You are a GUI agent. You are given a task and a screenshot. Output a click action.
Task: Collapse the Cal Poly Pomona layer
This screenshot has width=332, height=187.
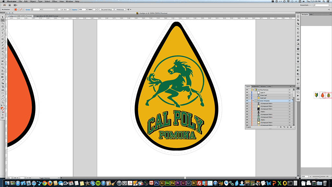(253, 90)
